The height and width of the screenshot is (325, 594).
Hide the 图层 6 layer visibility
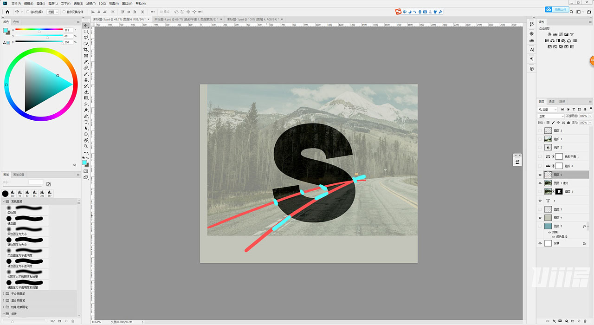coord(539,175)
